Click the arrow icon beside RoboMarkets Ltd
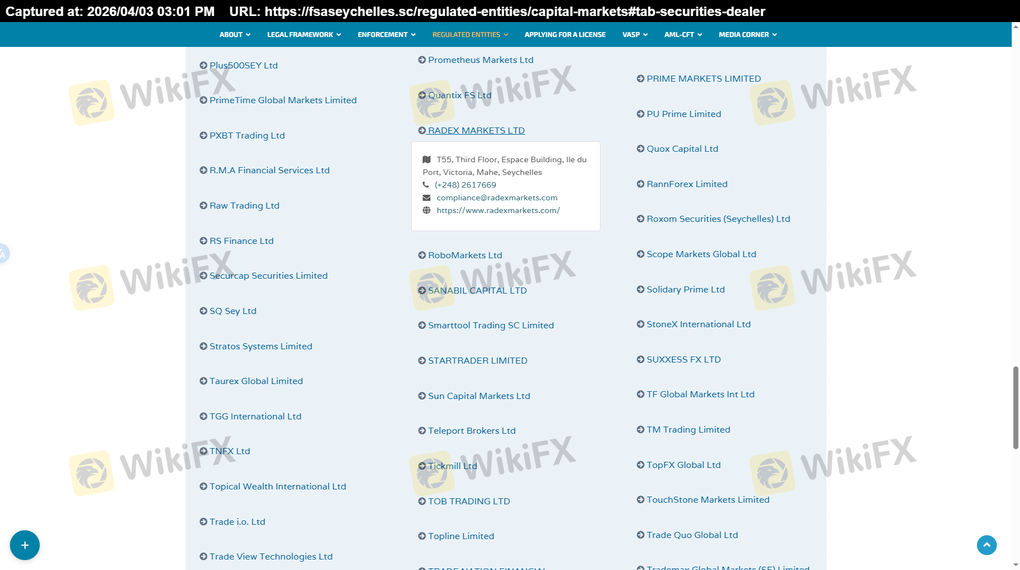This screenshot has width=1020, height=570. [422, 255]
